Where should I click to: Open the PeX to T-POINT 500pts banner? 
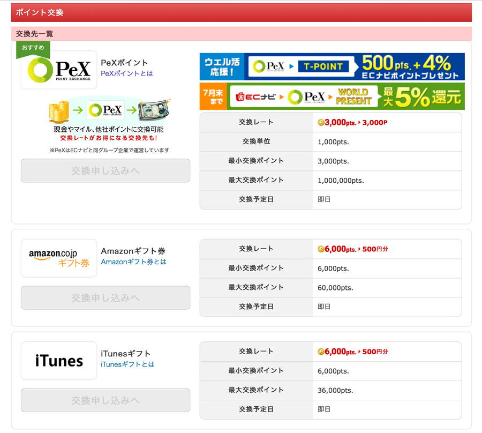click(332, 66)
